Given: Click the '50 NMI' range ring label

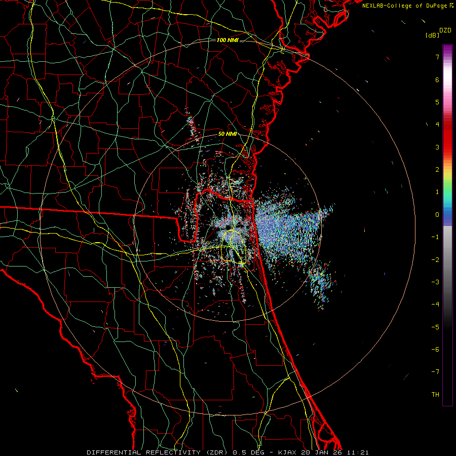Looking at the screenshot, I should [227, 134].
